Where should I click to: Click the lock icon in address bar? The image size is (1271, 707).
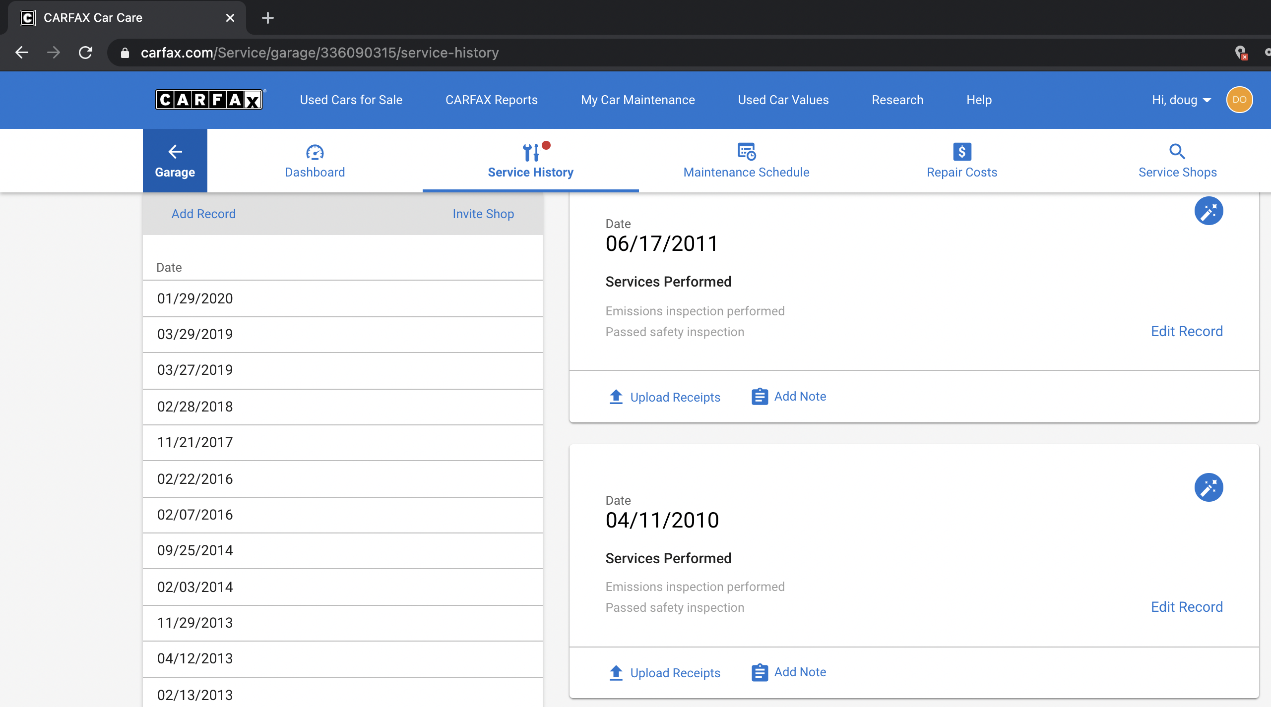pyautogui.click(x=125, y=53)
